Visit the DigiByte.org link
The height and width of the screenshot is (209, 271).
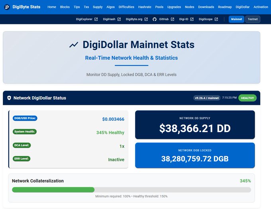tap(134, 19)
